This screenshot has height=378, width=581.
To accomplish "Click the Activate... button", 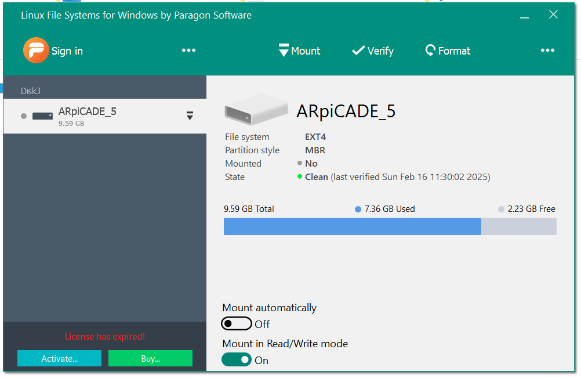I will (x=59, y=358).
